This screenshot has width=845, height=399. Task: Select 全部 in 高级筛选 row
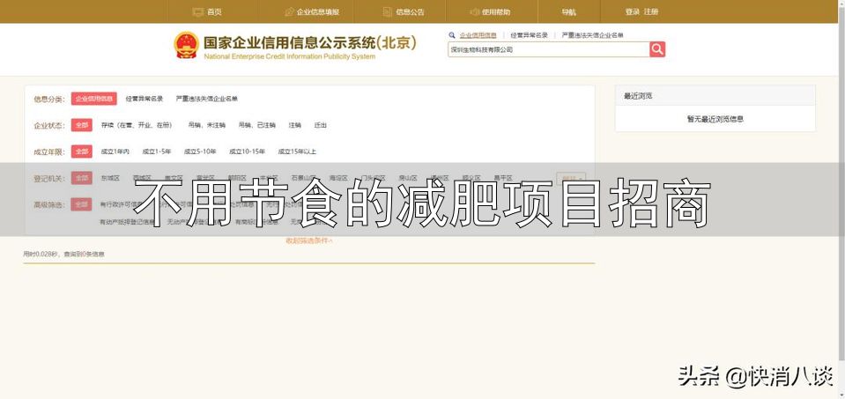[81, 204]
